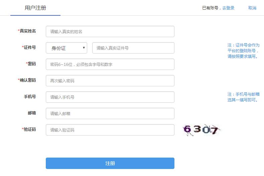The width and height of the screenshot is (264, 176).
Task: Open the 身份证 ID type dropdown
Action: [x=67, y=48]
